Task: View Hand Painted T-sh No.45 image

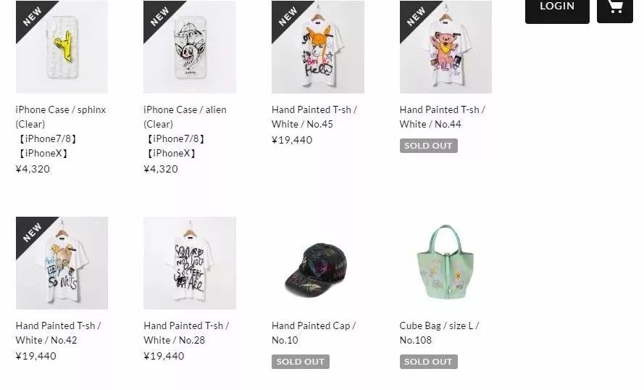Action: pos(318,47)
